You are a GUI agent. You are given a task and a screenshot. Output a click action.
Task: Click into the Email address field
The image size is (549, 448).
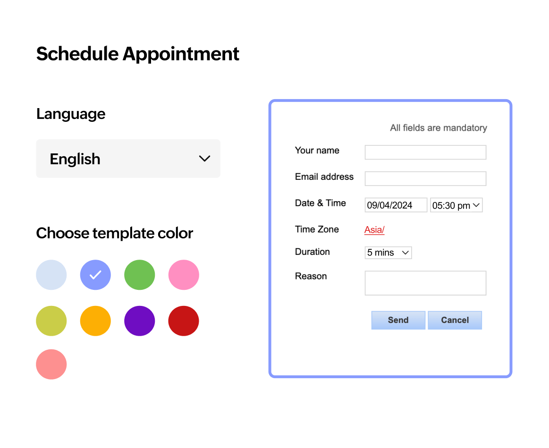click(x=425, y=179)
